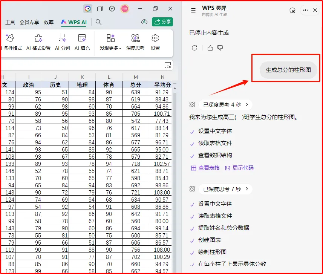The width and height of the screenshot is (323, 274).
Task: Click the 提取姓名和总分数据 step
Action: click(x=223, y=228)
